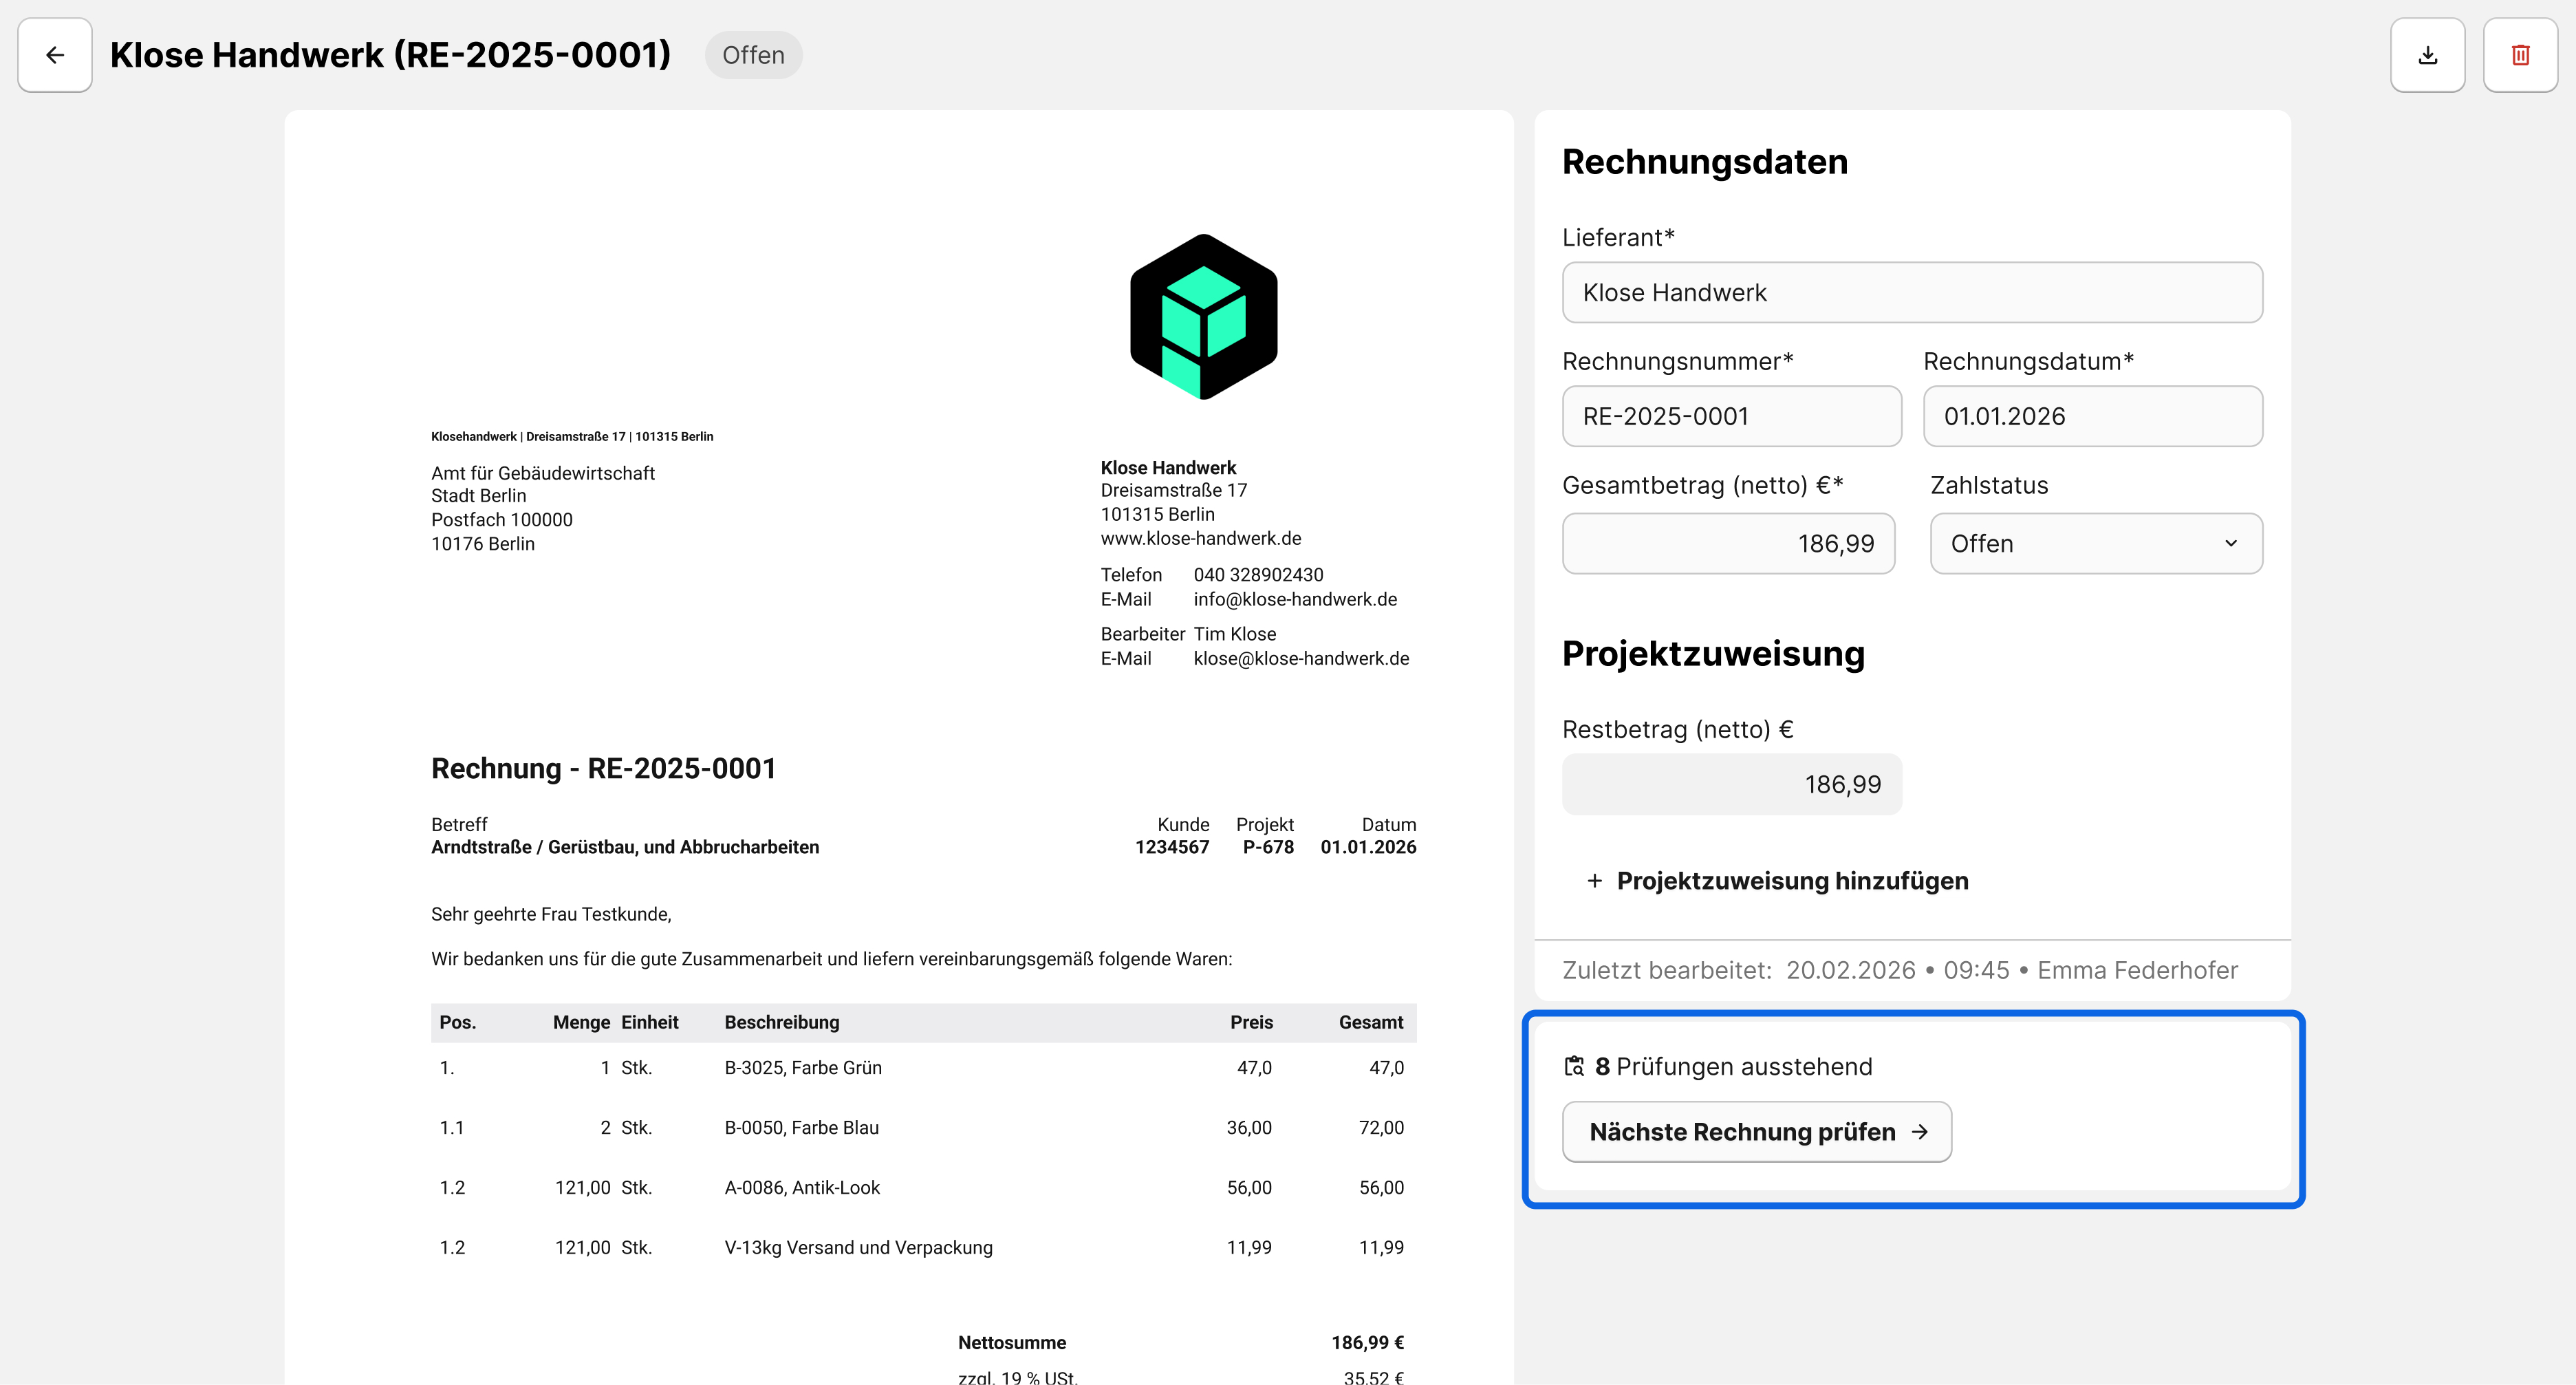
Task: Click the Restbetrag netto field
Action: [1731, 784]
